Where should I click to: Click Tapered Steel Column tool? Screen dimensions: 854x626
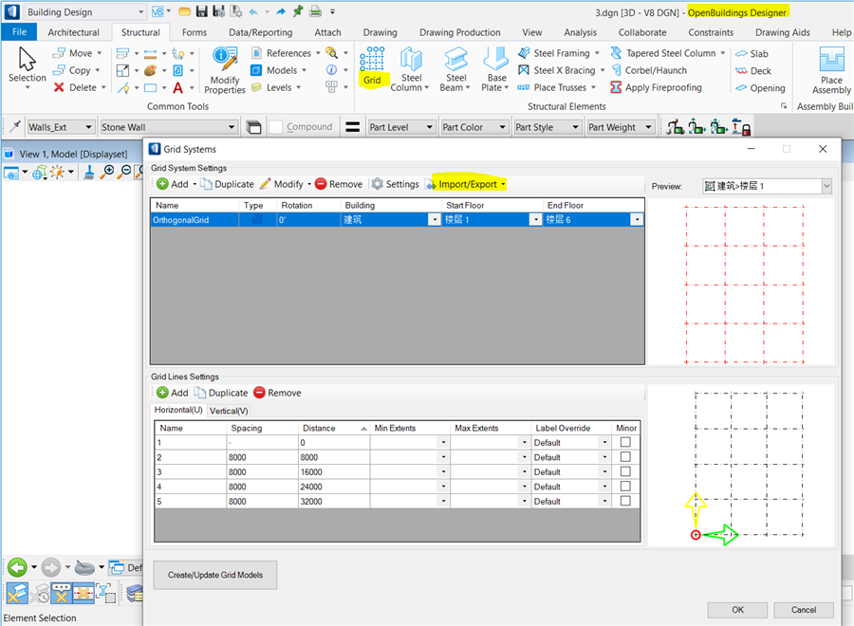[668, 53]
